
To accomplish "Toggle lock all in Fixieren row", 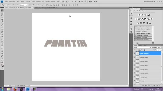I will (145, 50).
